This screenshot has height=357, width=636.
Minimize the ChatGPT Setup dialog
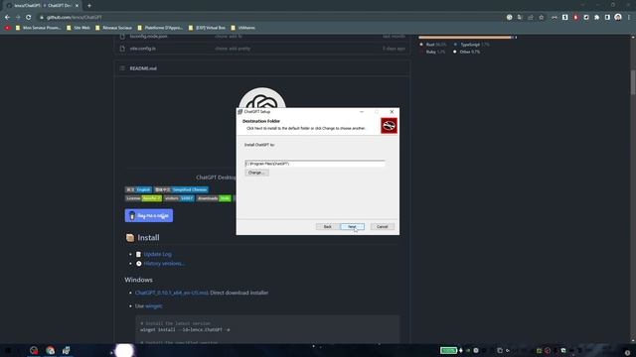(x=362, y=112)
